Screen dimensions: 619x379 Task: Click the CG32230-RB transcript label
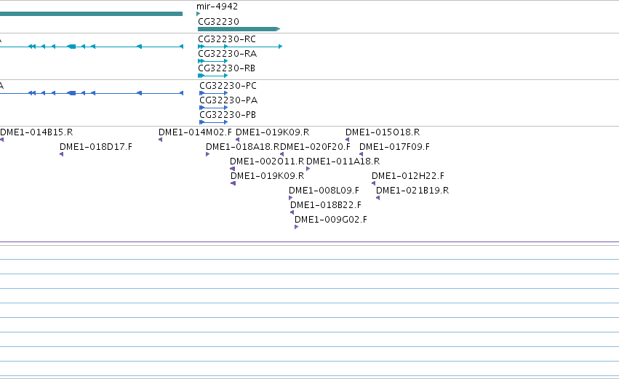point(227,68)
